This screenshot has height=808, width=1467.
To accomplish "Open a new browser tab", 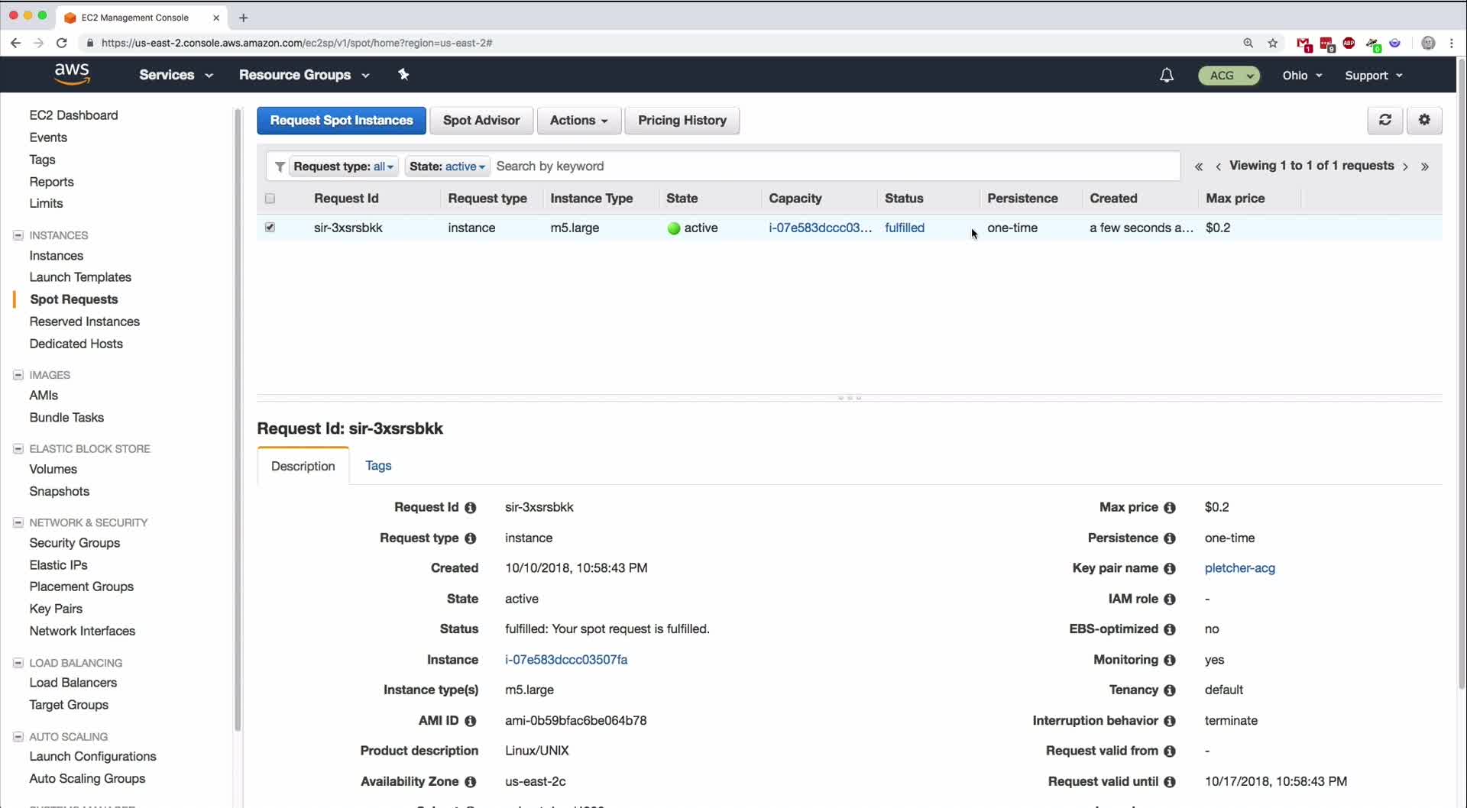I will coord(243,18).
